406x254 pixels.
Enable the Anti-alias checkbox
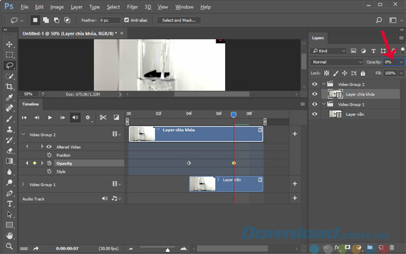(126, 20)
